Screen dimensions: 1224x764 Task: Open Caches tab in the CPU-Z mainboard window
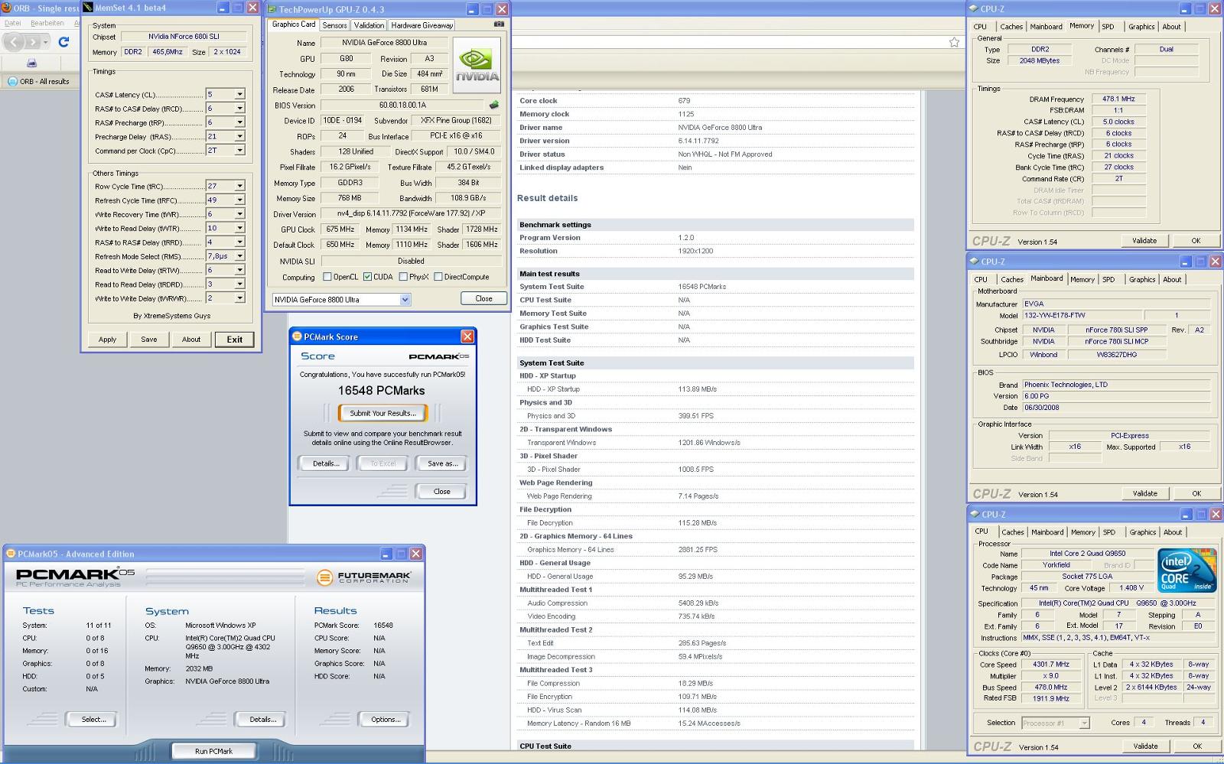[x=1012, y=280]
